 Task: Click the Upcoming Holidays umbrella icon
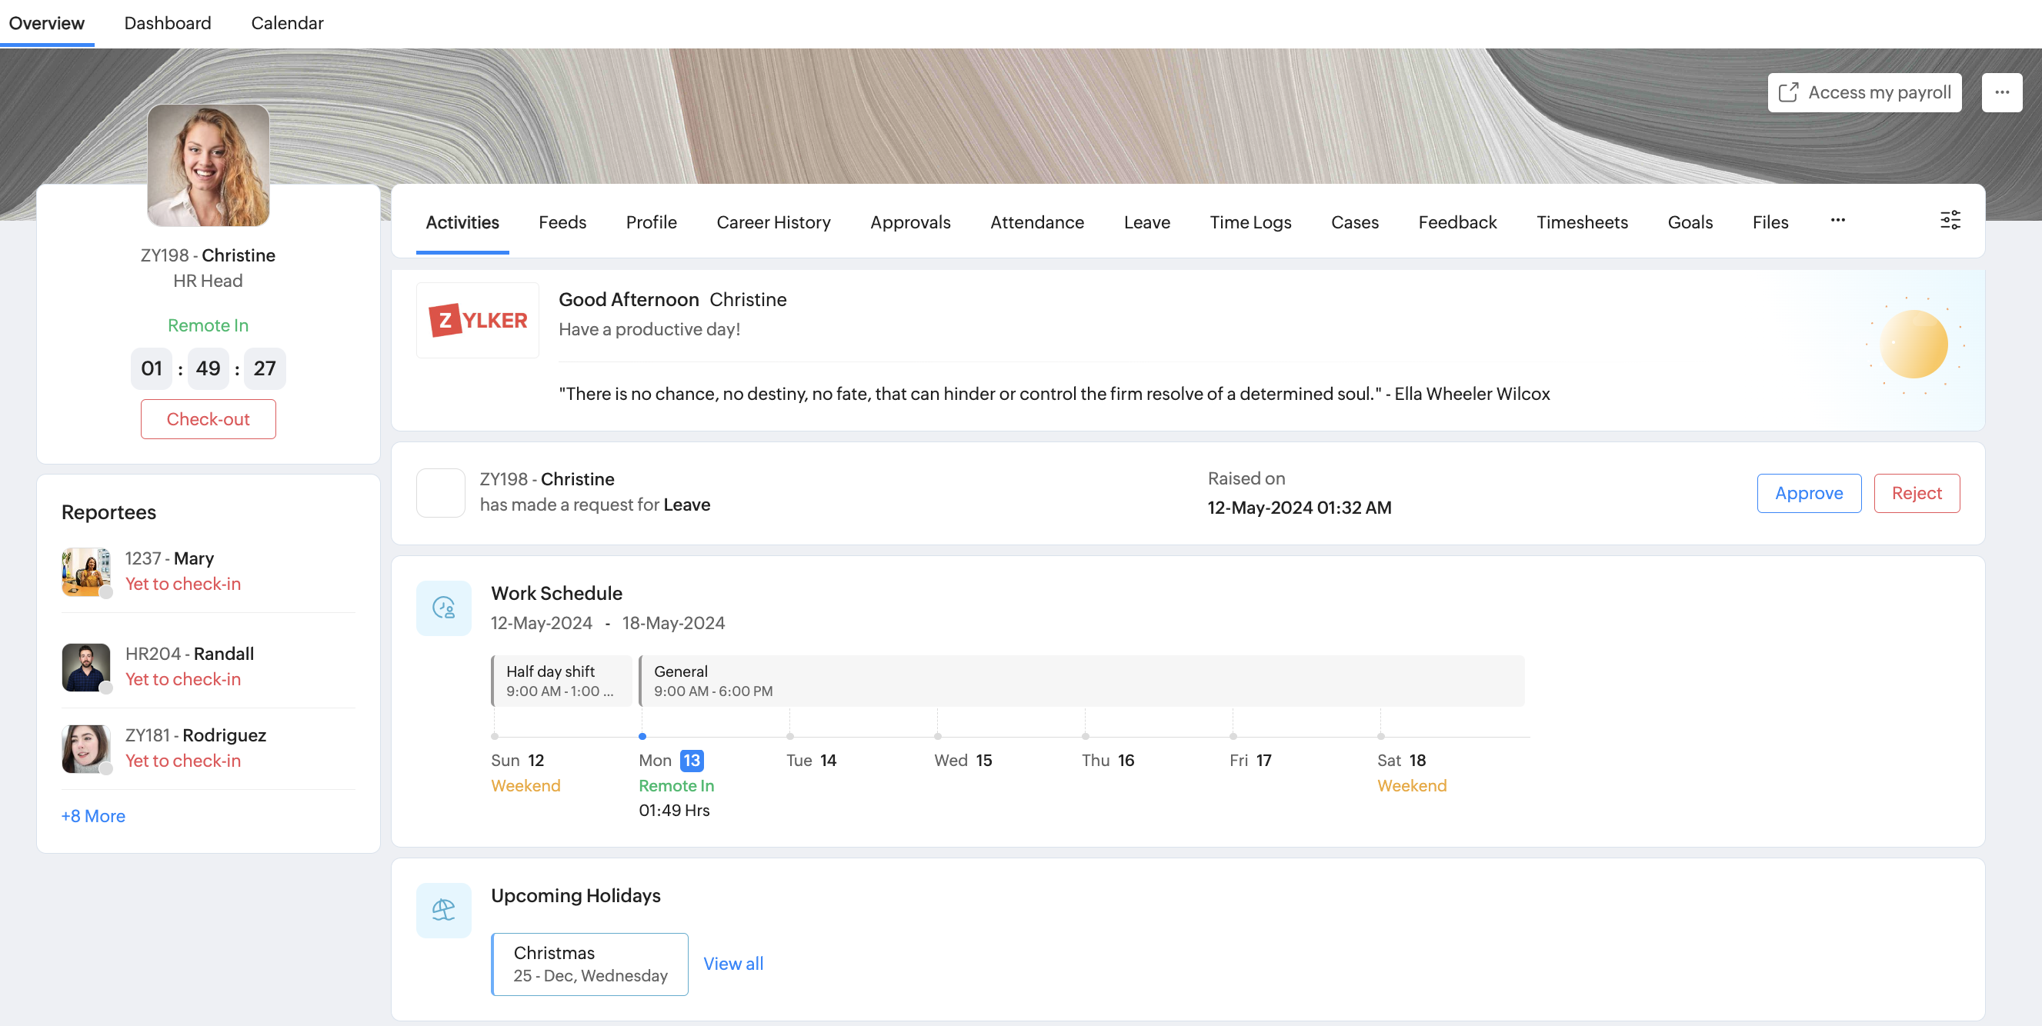point(444,911)
